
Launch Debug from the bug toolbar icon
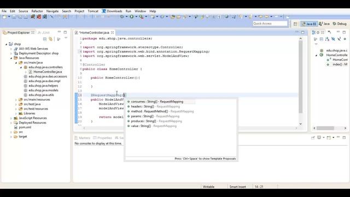tap(122, 16)
